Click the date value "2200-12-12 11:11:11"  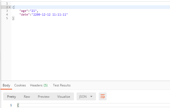(x=50, y=14)
